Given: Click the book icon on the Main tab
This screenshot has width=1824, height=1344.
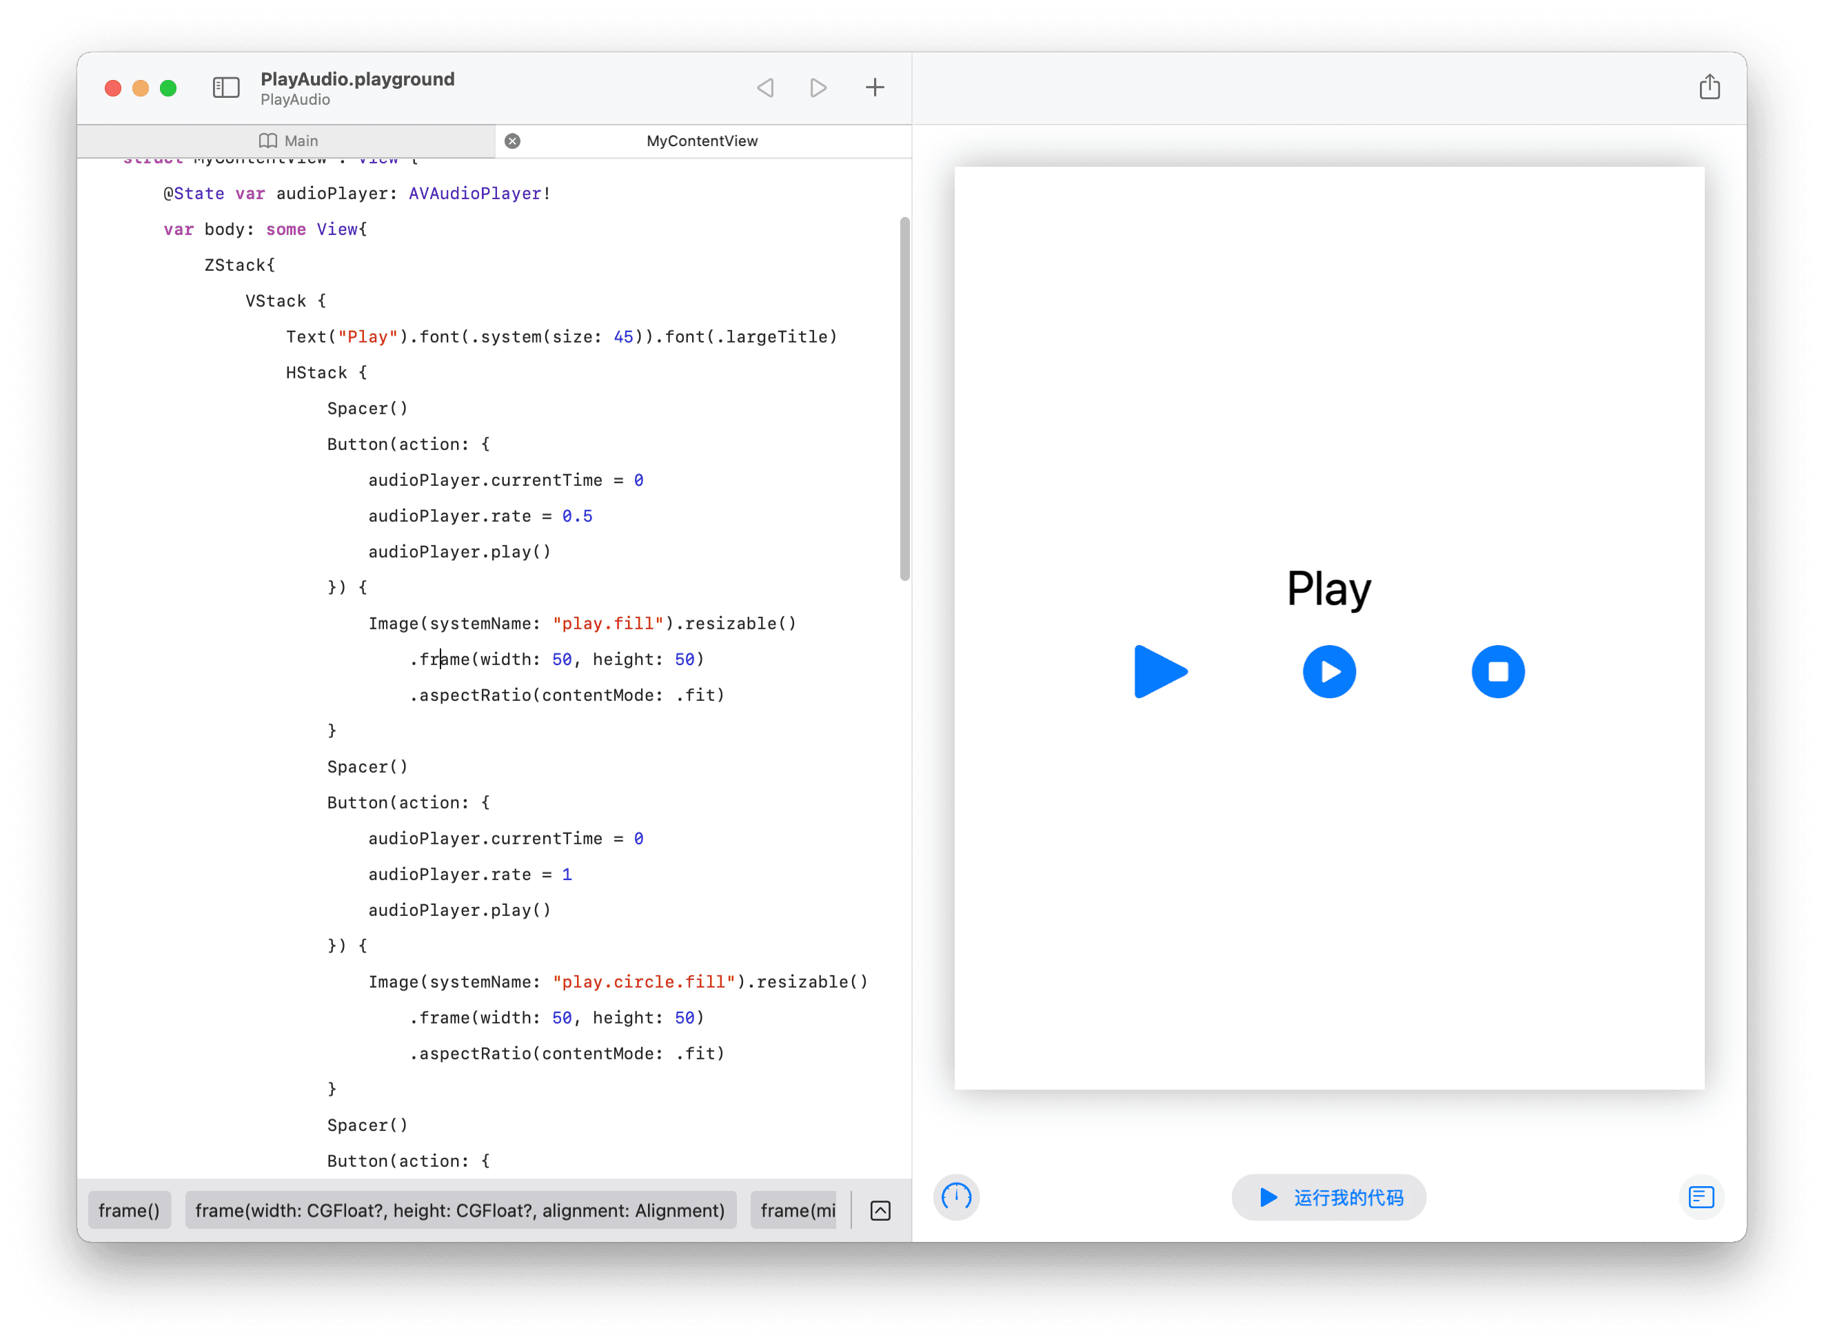Looking at the screenshot, I should pyautogui.click(x=268, y=140).
